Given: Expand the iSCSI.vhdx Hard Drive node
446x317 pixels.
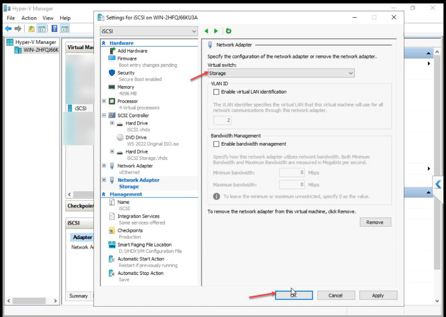Looking at the screenshot, I should [x=112, y=123].
